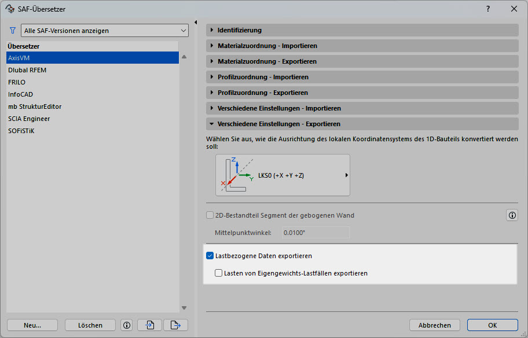Close the SAF-Übersetzer dialog
This screenshot has width=528, height=338.
tap(514, 9)
